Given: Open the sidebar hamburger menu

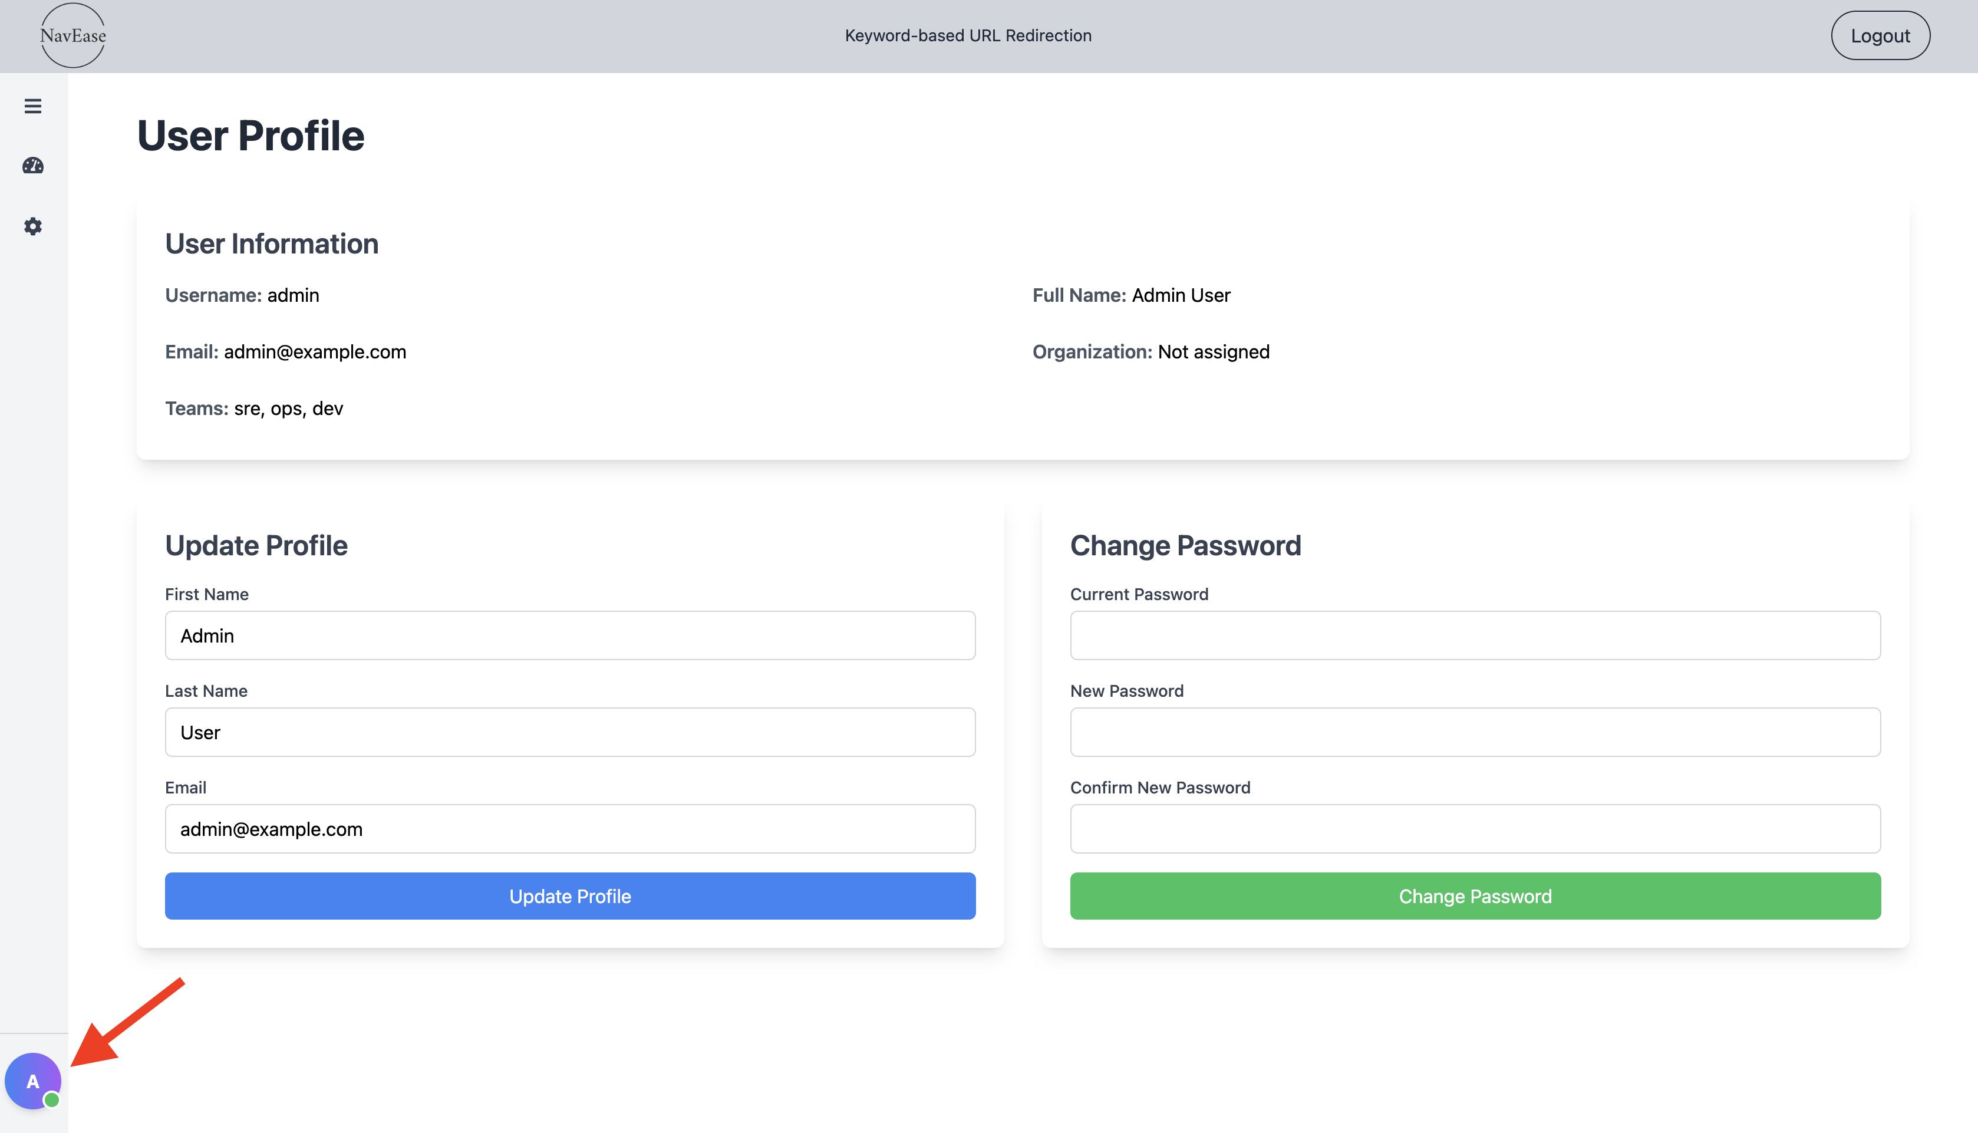Looking at the screenshot, I should 32,107.
